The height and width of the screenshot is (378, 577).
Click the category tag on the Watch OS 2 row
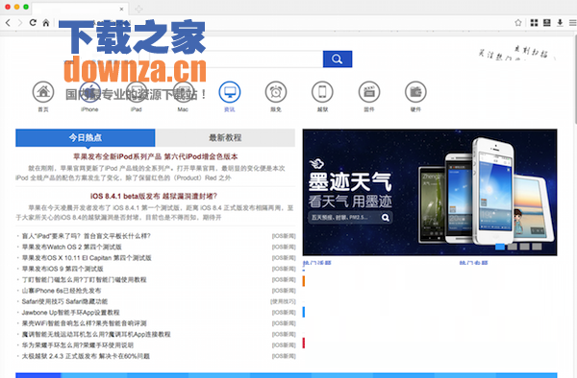click(284, 247)
